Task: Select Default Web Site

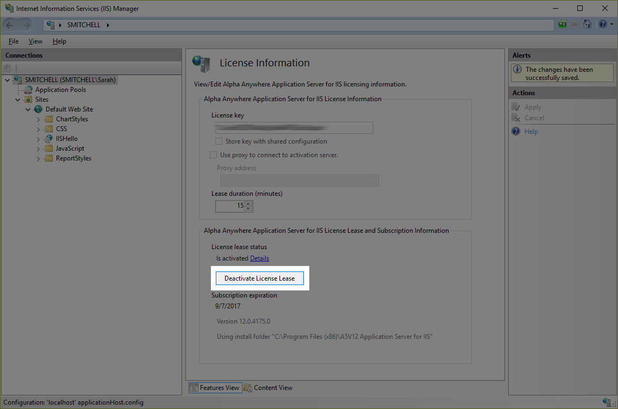Action: tap(70, 109)
